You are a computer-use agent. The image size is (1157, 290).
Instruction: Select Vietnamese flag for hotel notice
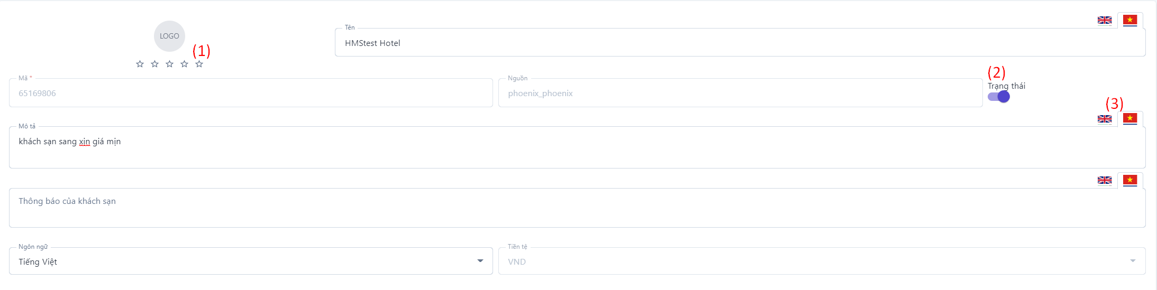1129,180
